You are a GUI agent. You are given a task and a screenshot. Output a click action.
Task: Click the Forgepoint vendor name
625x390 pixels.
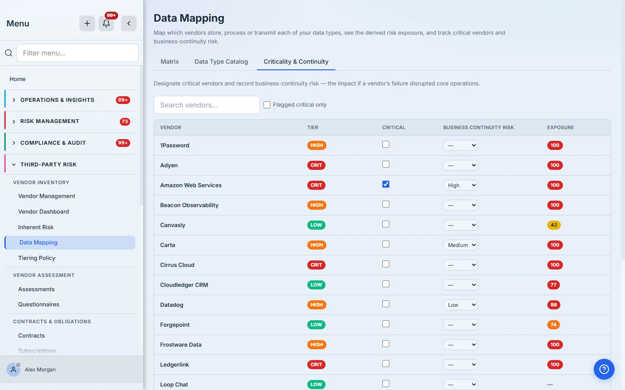click(175, 325)
